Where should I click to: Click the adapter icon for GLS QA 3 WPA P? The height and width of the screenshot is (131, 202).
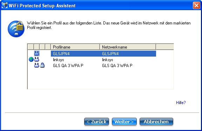click(36, 65)
